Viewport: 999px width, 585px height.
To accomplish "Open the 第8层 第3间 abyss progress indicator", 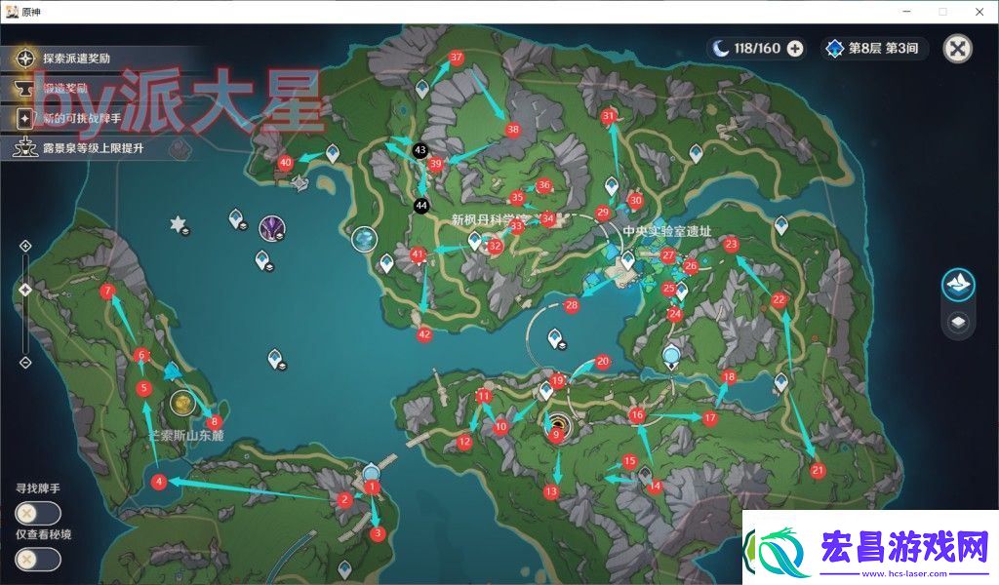I will (x=873, y=49).
